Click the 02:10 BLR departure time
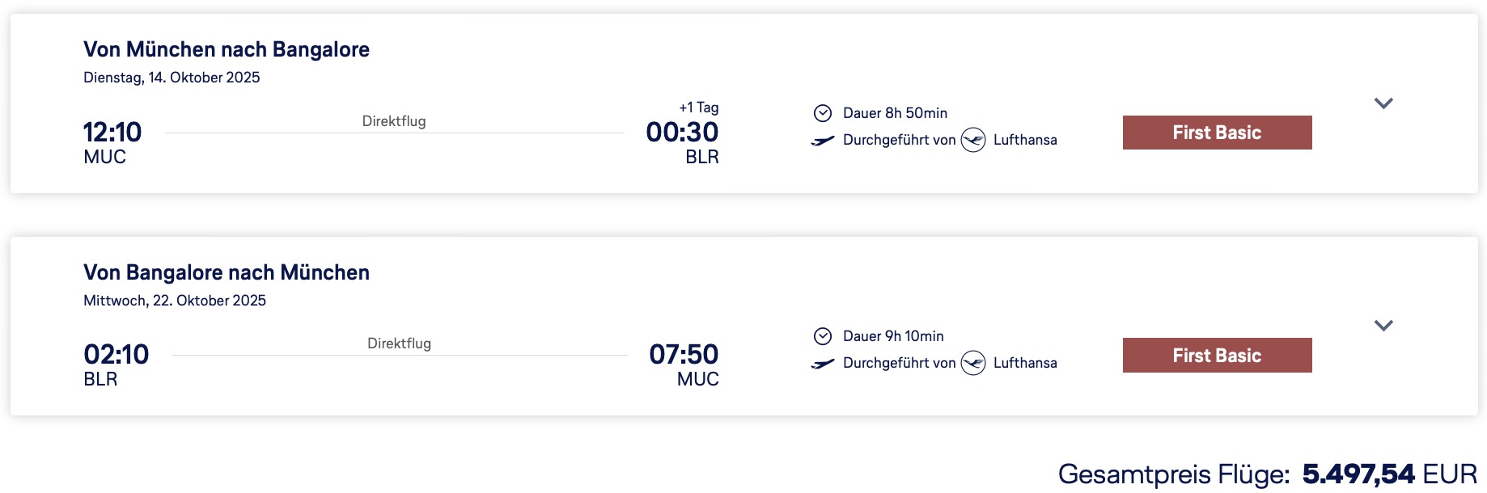1487x493 pixels. point(117,355)
